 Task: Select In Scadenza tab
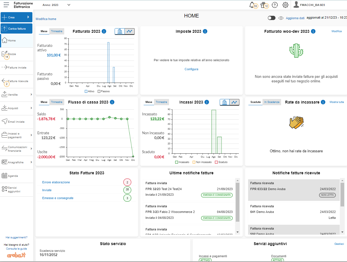[x=272, y=102]
